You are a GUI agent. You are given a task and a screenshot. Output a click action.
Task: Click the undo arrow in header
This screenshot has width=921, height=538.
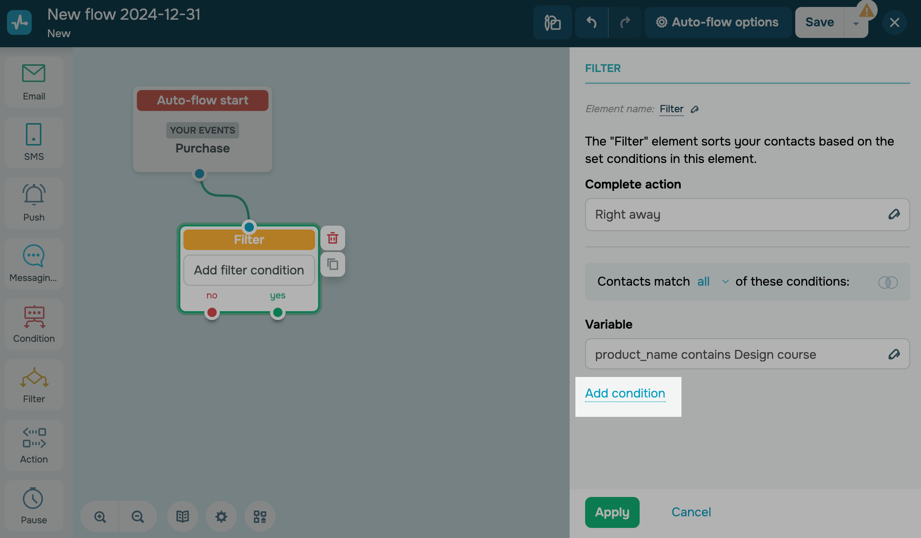pos(591,22)
